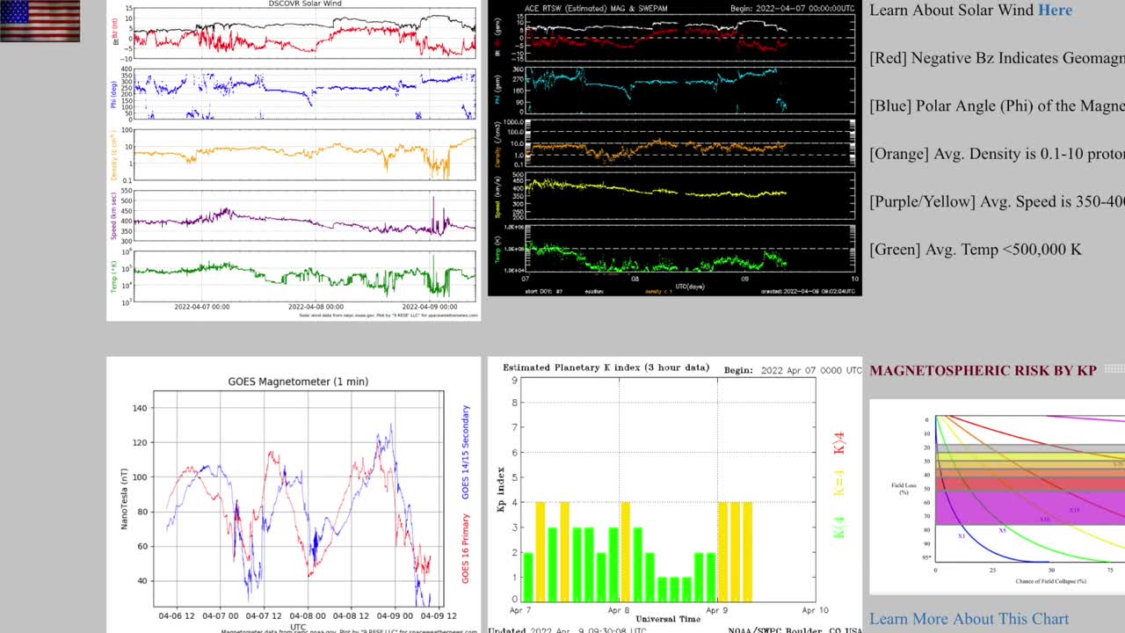Click the 'NOAA/SWPC Boulder, CO USA' credit
Viewport: 1125px width, 633px height.
(795, 630)
